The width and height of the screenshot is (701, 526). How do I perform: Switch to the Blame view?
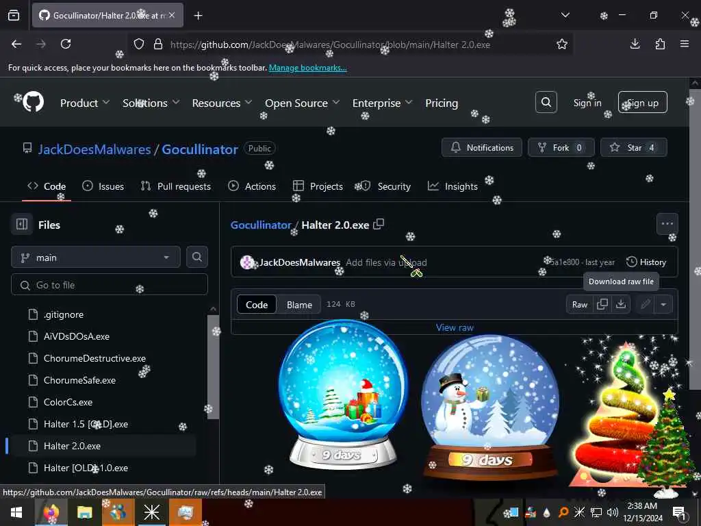pos(299,305)
